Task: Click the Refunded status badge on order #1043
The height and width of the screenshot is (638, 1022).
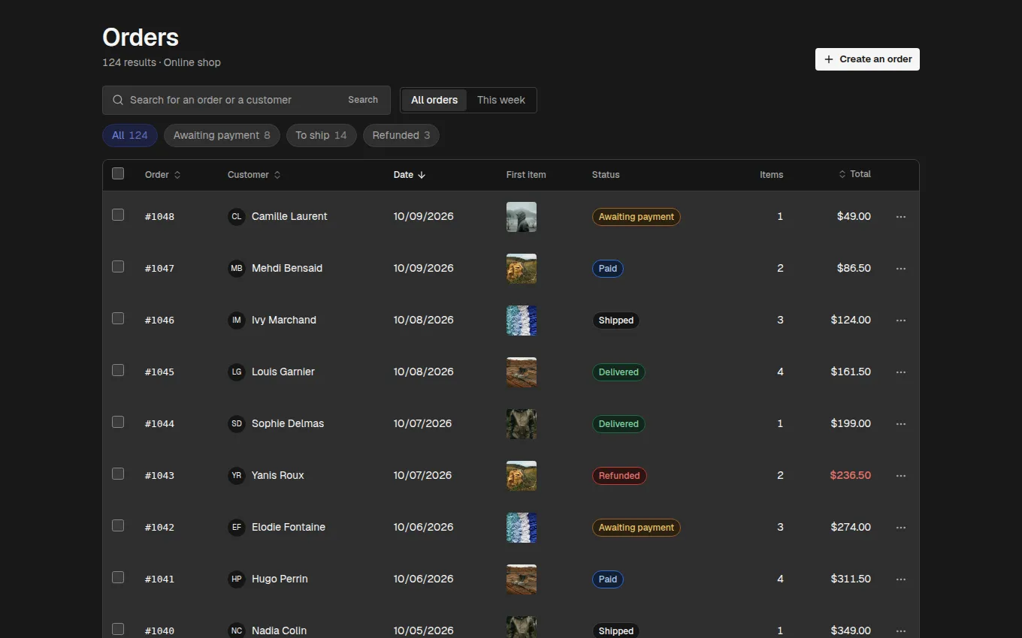Action: coord(619,476)
